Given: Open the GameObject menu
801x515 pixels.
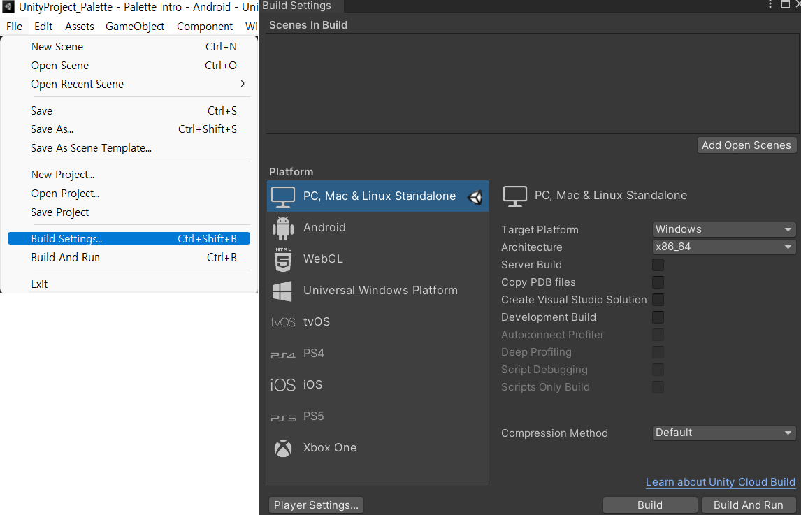Looking at the screenshot, I should pos(135,27).
